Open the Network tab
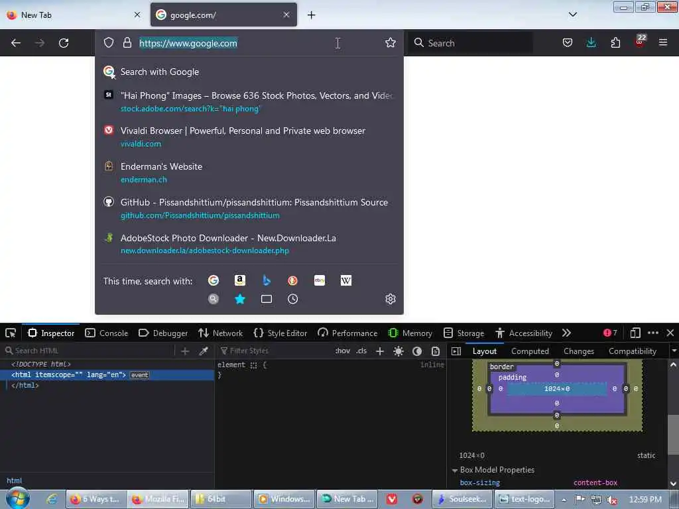This screenshot has width=679, height=509. click(x=220, y=333)
